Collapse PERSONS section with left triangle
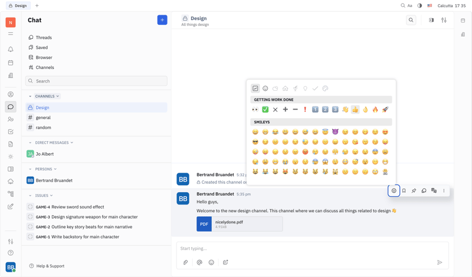This screenshot has width=472, height=277. 30,169
